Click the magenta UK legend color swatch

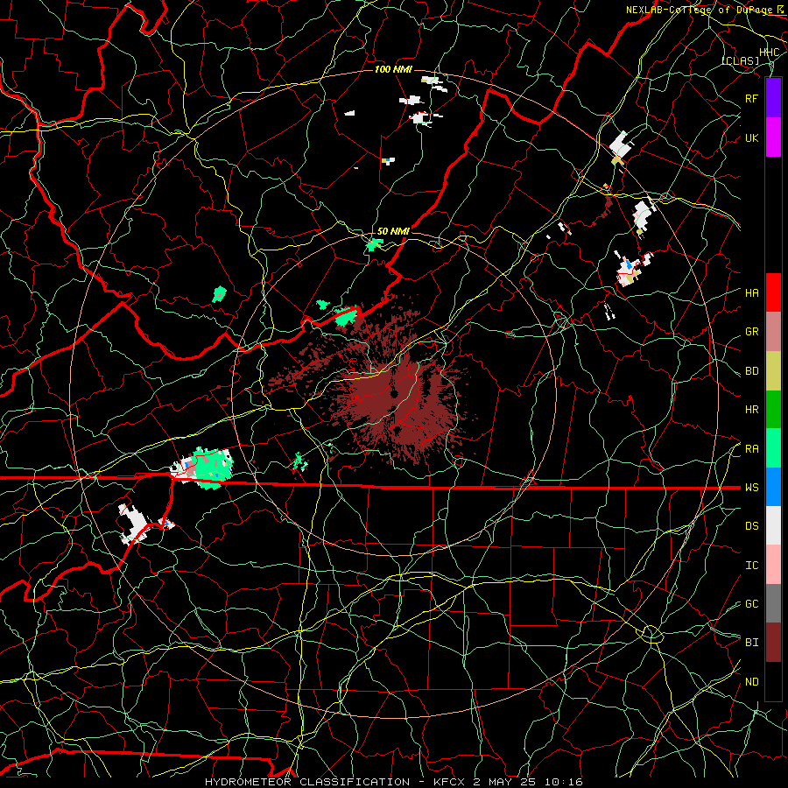[x=773, y=137]
